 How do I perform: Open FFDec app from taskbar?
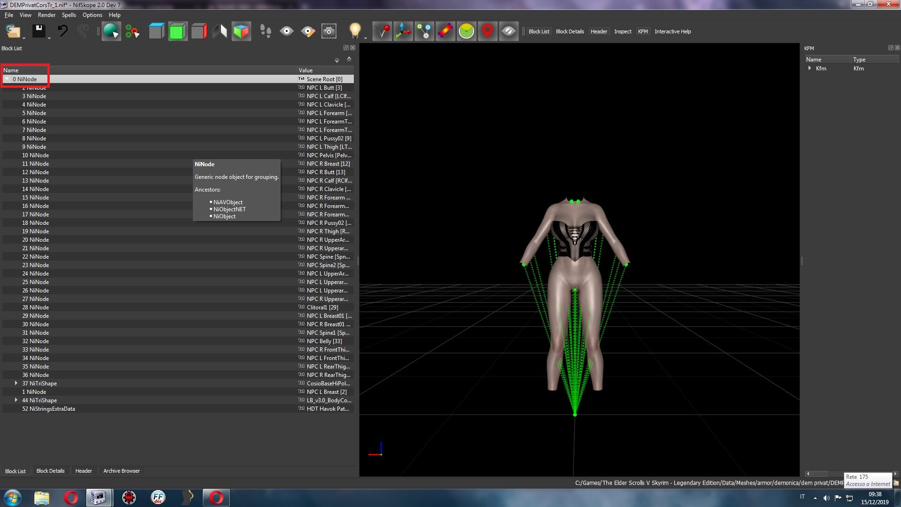point(158,498)
